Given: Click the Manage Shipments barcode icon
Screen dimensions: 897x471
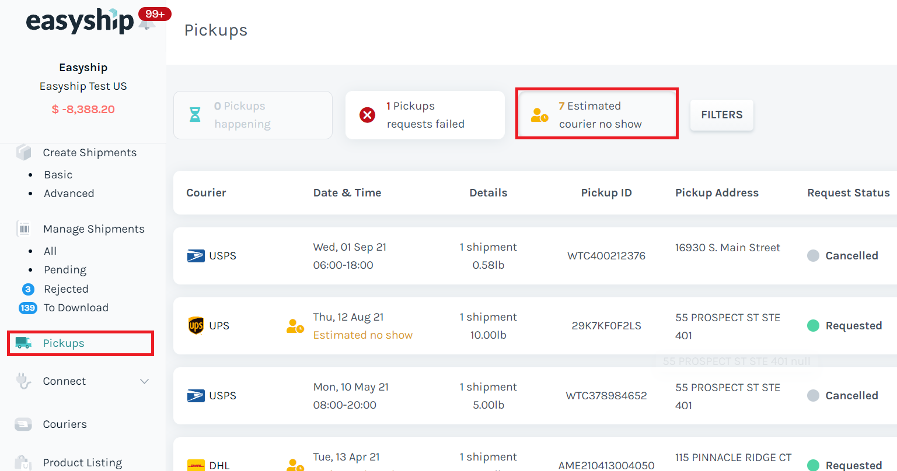Looking at the screenshot, I should pyautogui.click(x=24, y=229).
